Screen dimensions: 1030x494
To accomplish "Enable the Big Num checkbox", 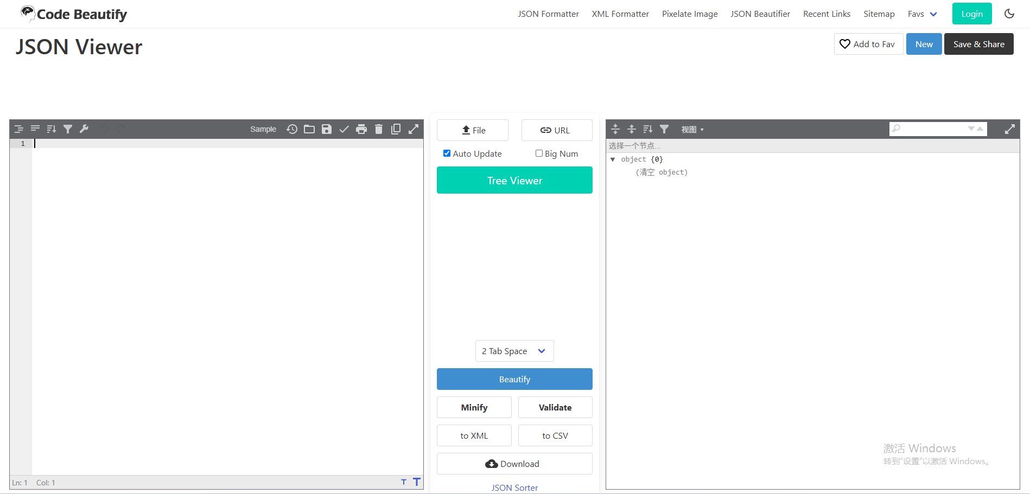I will coord(539,153).
